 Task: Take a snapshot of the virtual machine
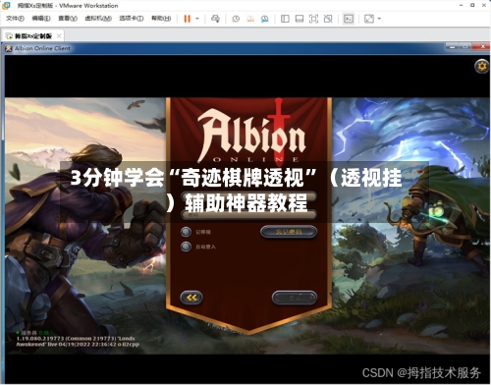(236, 19)
